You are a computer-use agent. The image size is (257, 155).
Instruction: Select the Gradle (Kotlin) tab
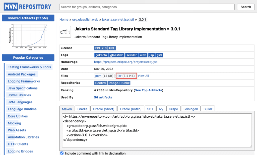(x=131, y=109)
